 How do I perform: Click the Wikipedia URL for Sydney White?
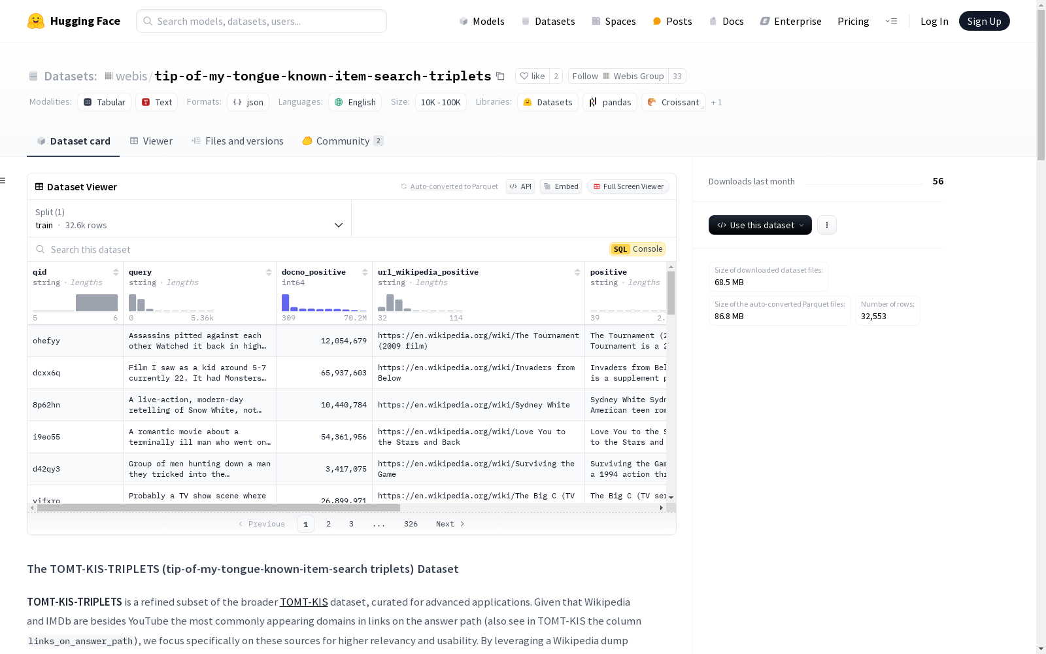pos(474,405)
